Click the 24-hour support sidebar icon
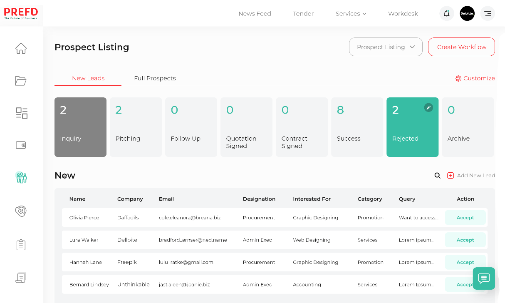The image size is (505, 303). [x=21, y=211]
